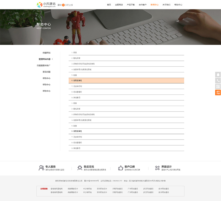This screenshot has height=201, width=221.
Task: Click the 客户口碑 thumbs-up icon
Action: point(121,168)
